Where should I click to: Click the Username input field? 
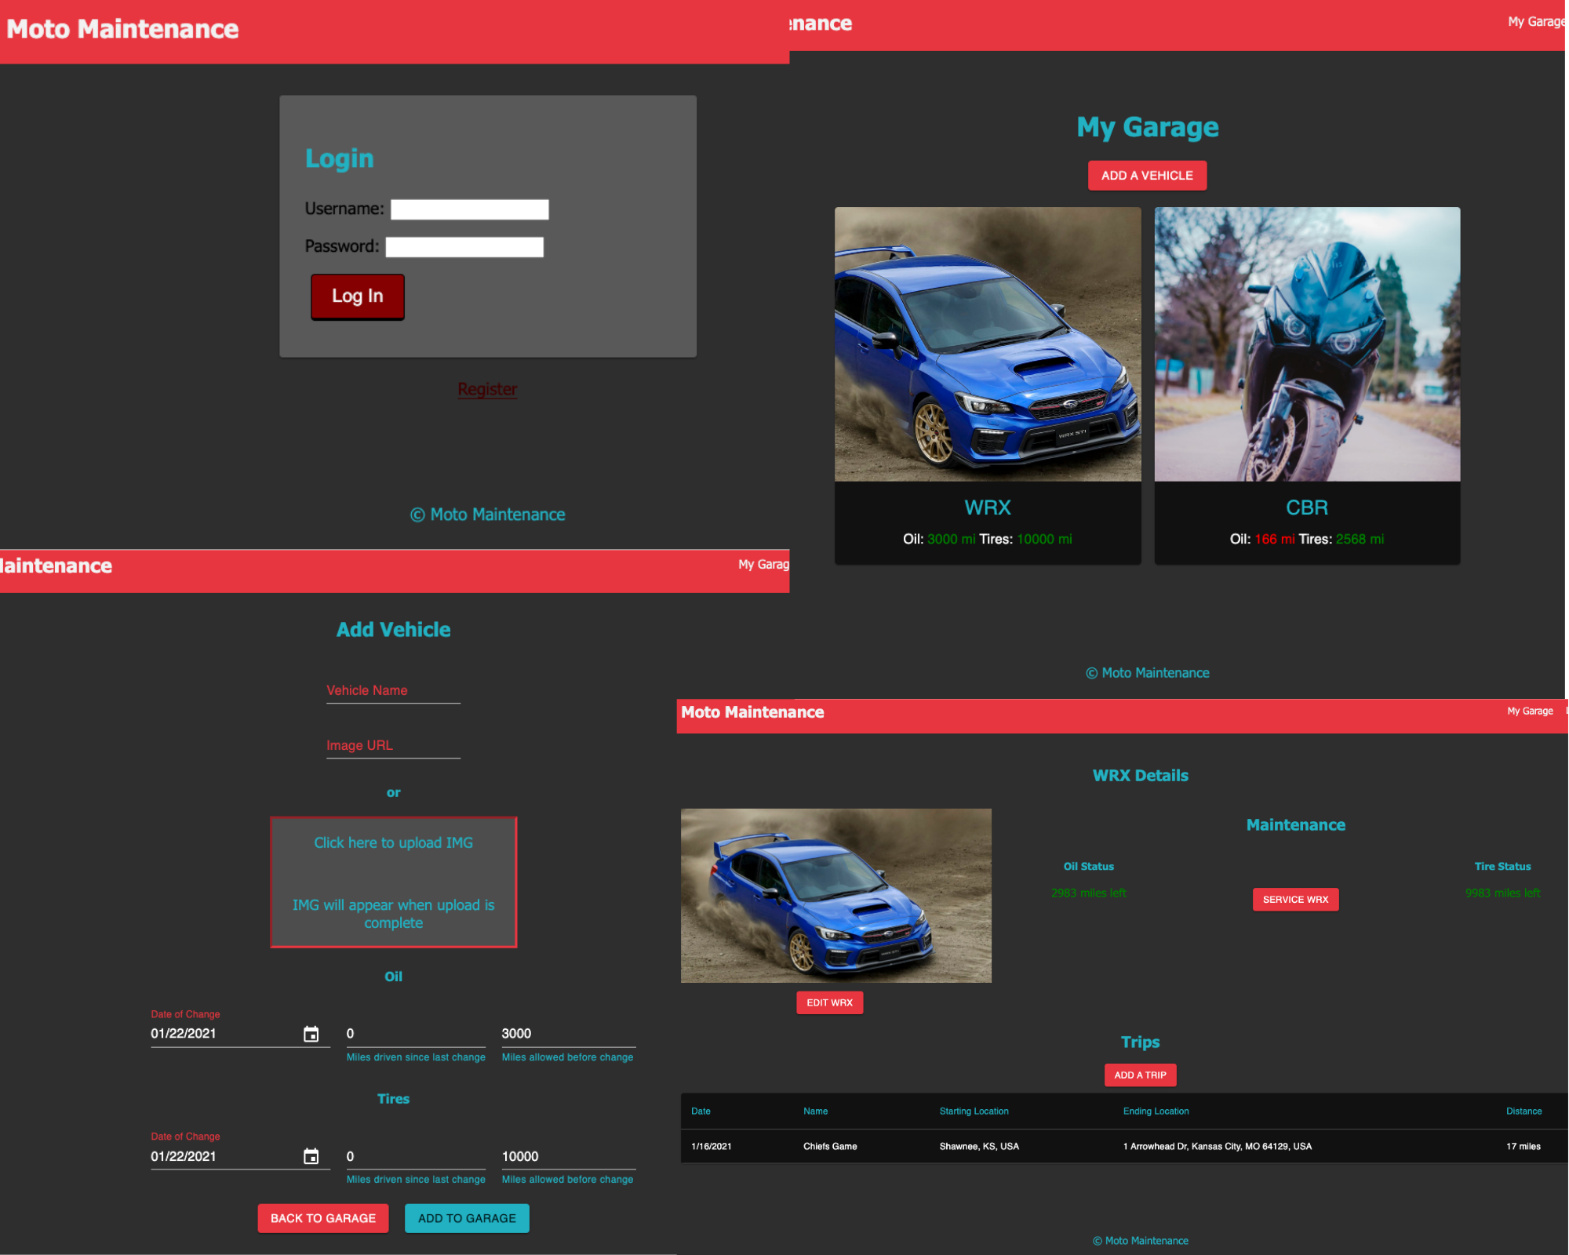coord(470,209)
